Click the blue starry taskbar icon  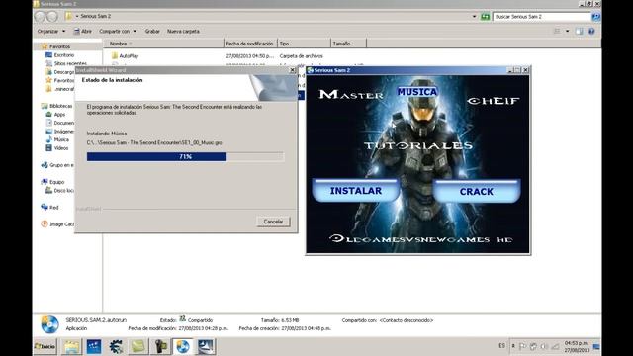(94, 347)
